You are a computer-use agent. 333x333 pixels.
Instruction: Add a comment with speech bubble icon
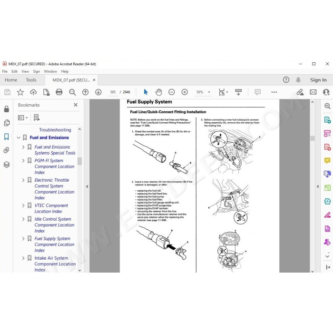point(258,92)
